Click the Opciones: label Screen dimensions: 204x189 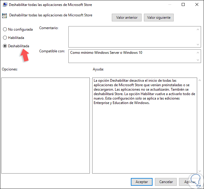point(10,69)
